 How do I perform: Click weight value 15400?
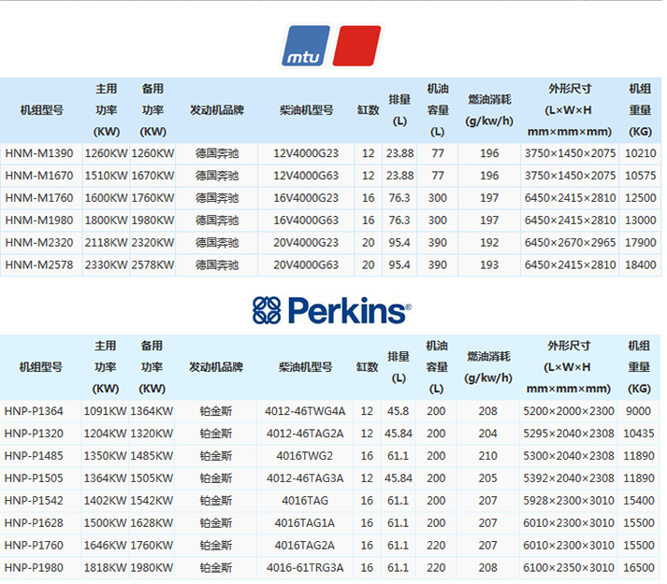click(x=639, y=500)
